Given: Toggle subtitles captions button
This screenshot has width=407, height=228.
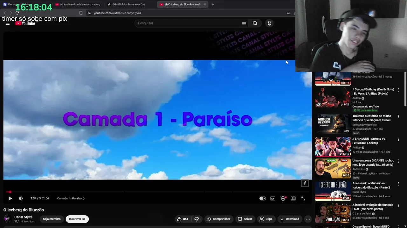Looking at the screenshot, I should coord(273,198).
